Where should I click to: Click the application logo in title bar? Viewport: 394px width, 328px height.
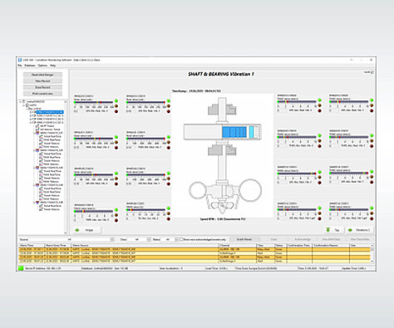click(20, 60)
